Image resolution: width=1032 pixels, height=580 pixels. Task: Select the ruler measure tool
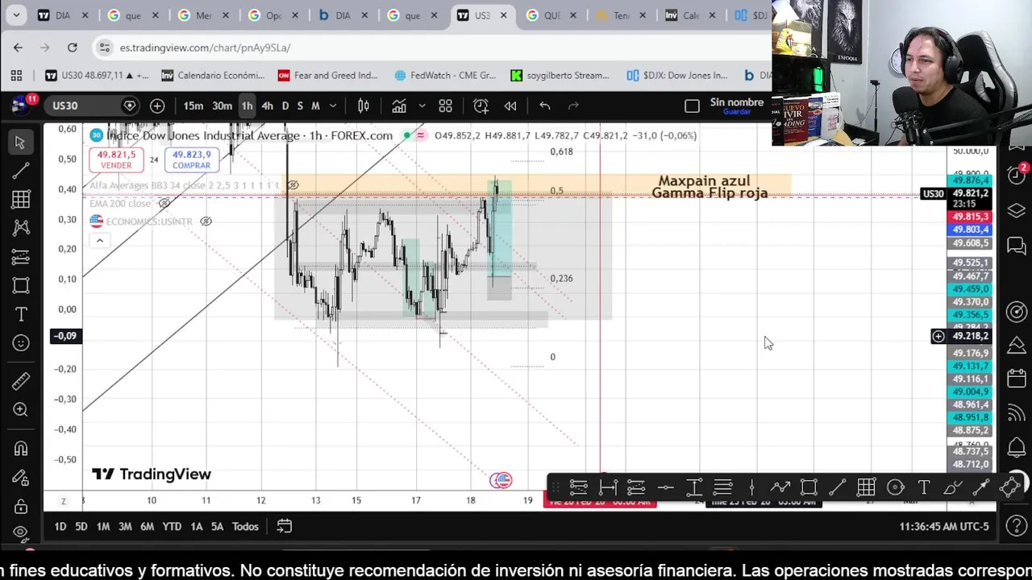20,381
